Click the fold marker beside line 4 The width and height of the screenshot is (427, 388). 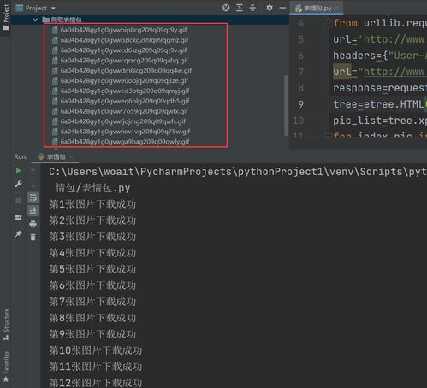pos(329,23)
